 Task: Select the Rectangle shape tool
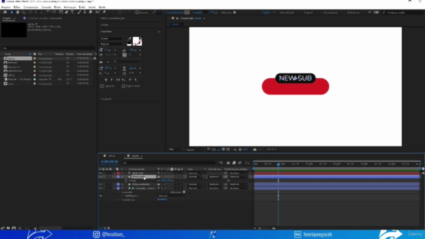tap(61, 12)
